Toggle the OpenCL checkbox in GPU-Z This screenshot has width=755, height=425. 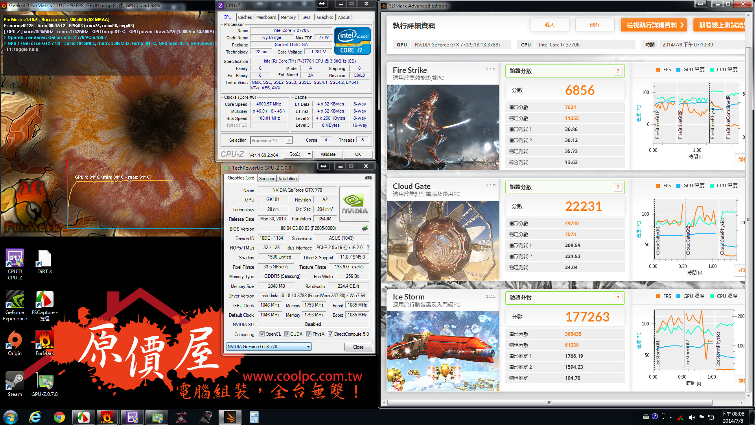pyautogui.click(x=262, y=334)
